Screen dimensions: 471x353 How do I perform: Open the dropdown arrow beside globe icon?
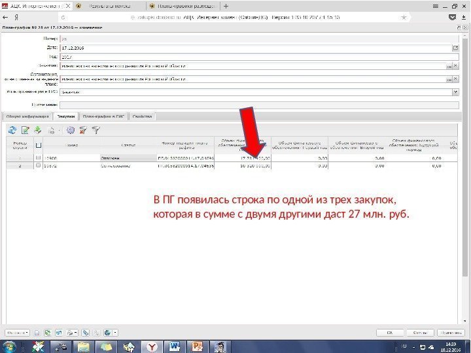tap(115, 333)
